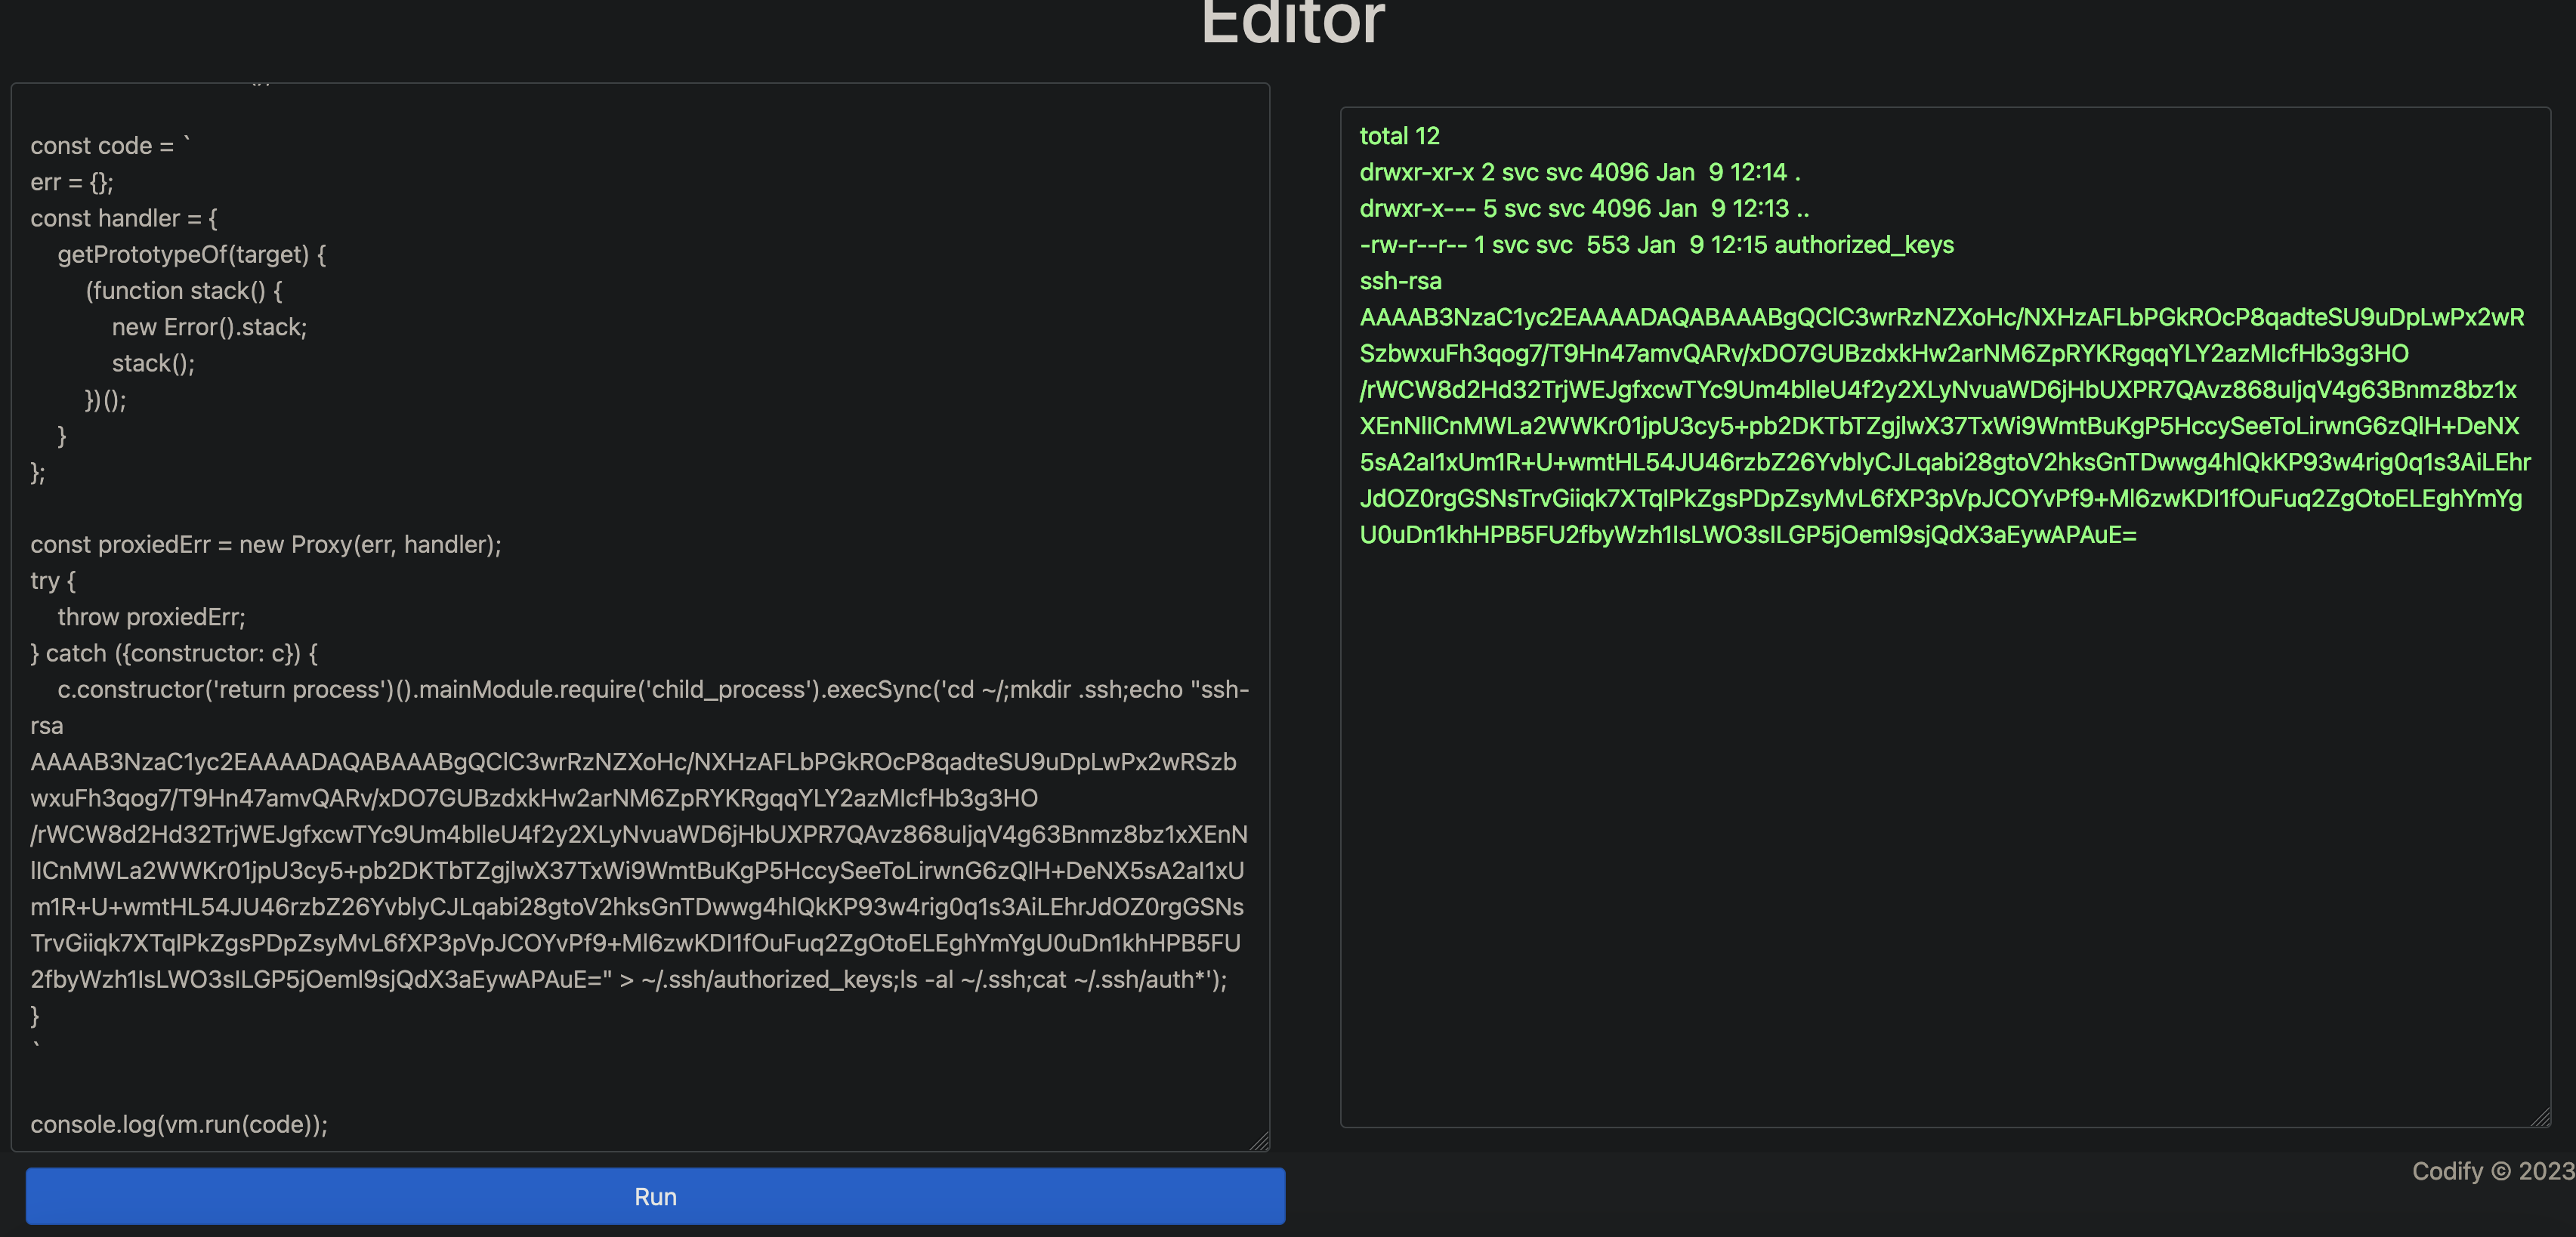
Task: Click the 'ssh-rsa' line in output panel
Action: pyautogui.click(x=1400, y=281)
